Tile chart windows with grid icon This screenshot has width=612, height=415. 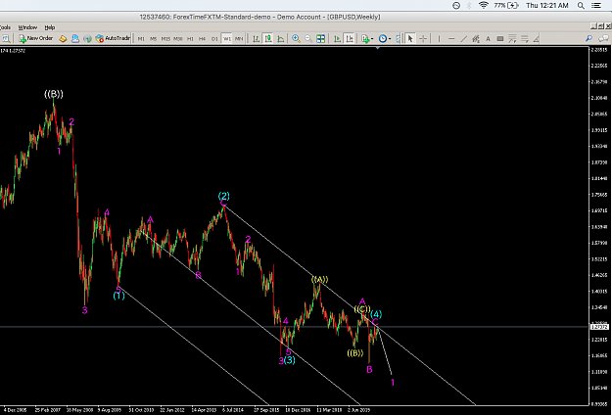pyautogui.click(x=321, y=38)
